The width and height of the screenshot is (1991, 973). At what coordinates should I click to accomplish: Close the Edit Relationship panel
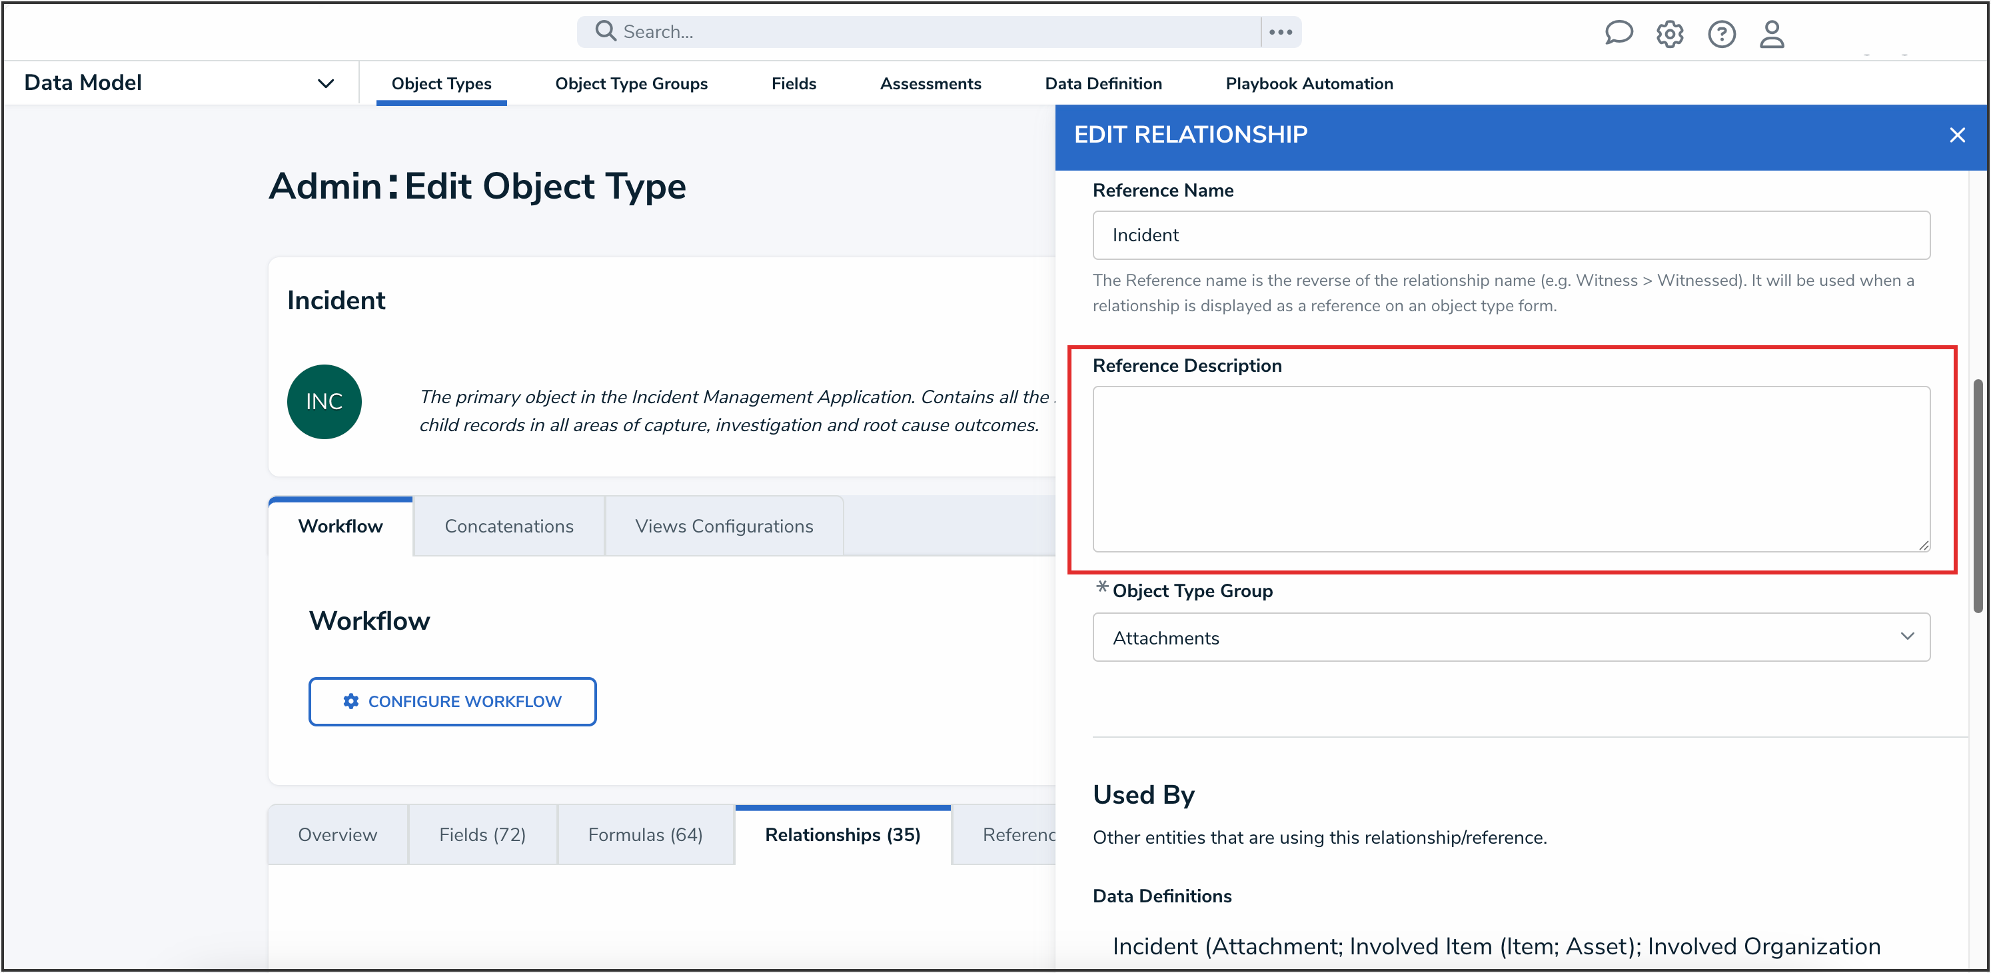[1957, 135]
